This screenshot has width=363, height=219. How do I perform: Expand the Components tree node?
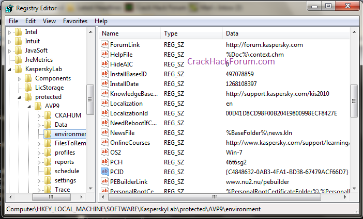pos(20,79)
